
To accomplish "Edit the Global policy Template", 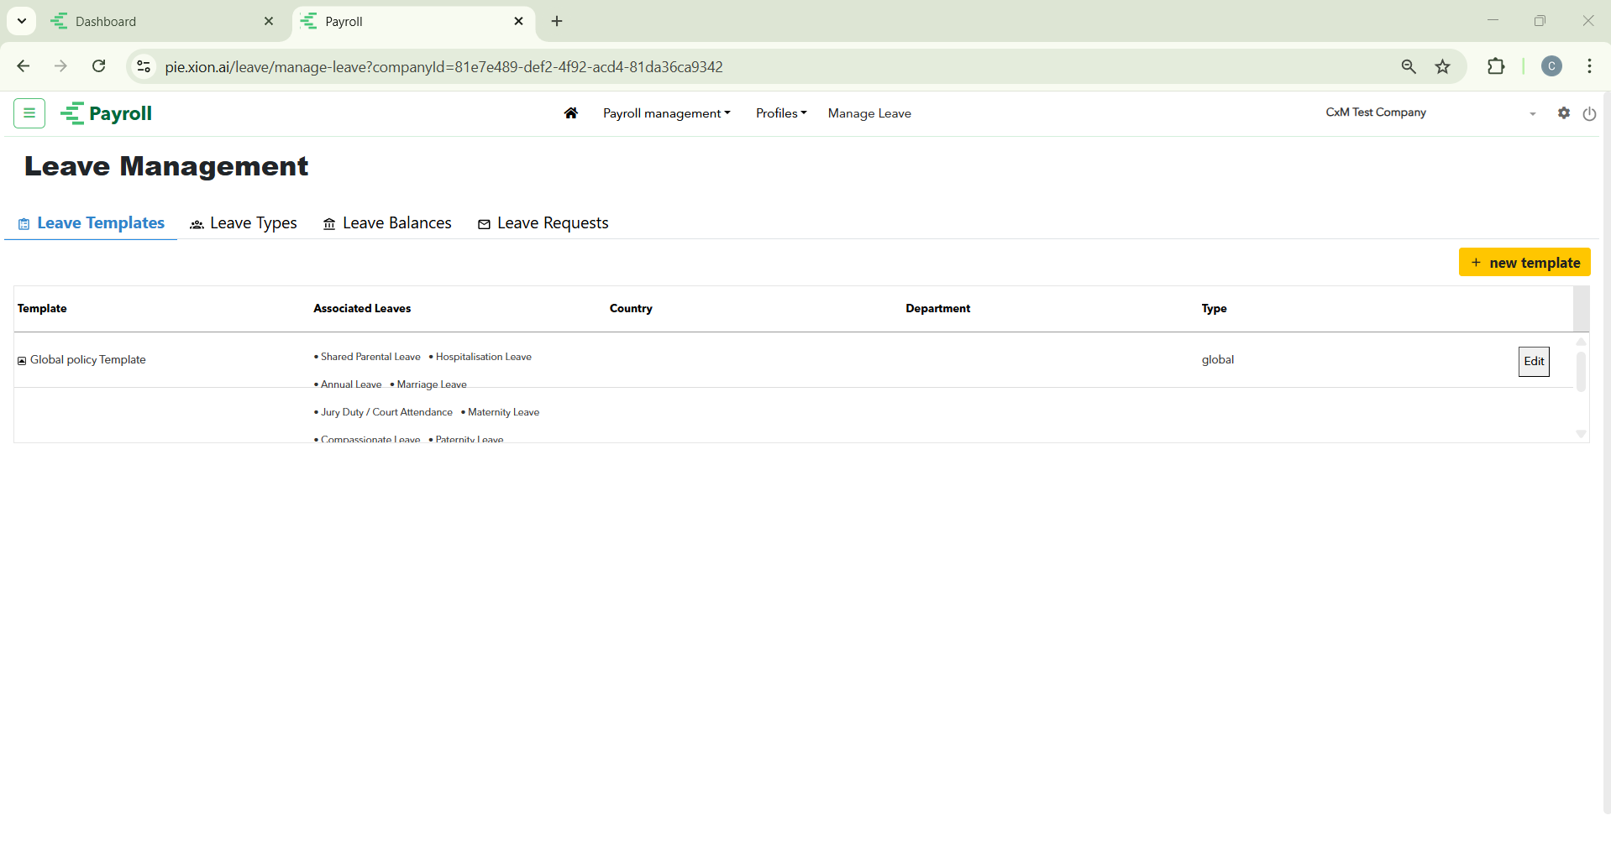I will click(x=1533, y=362).
